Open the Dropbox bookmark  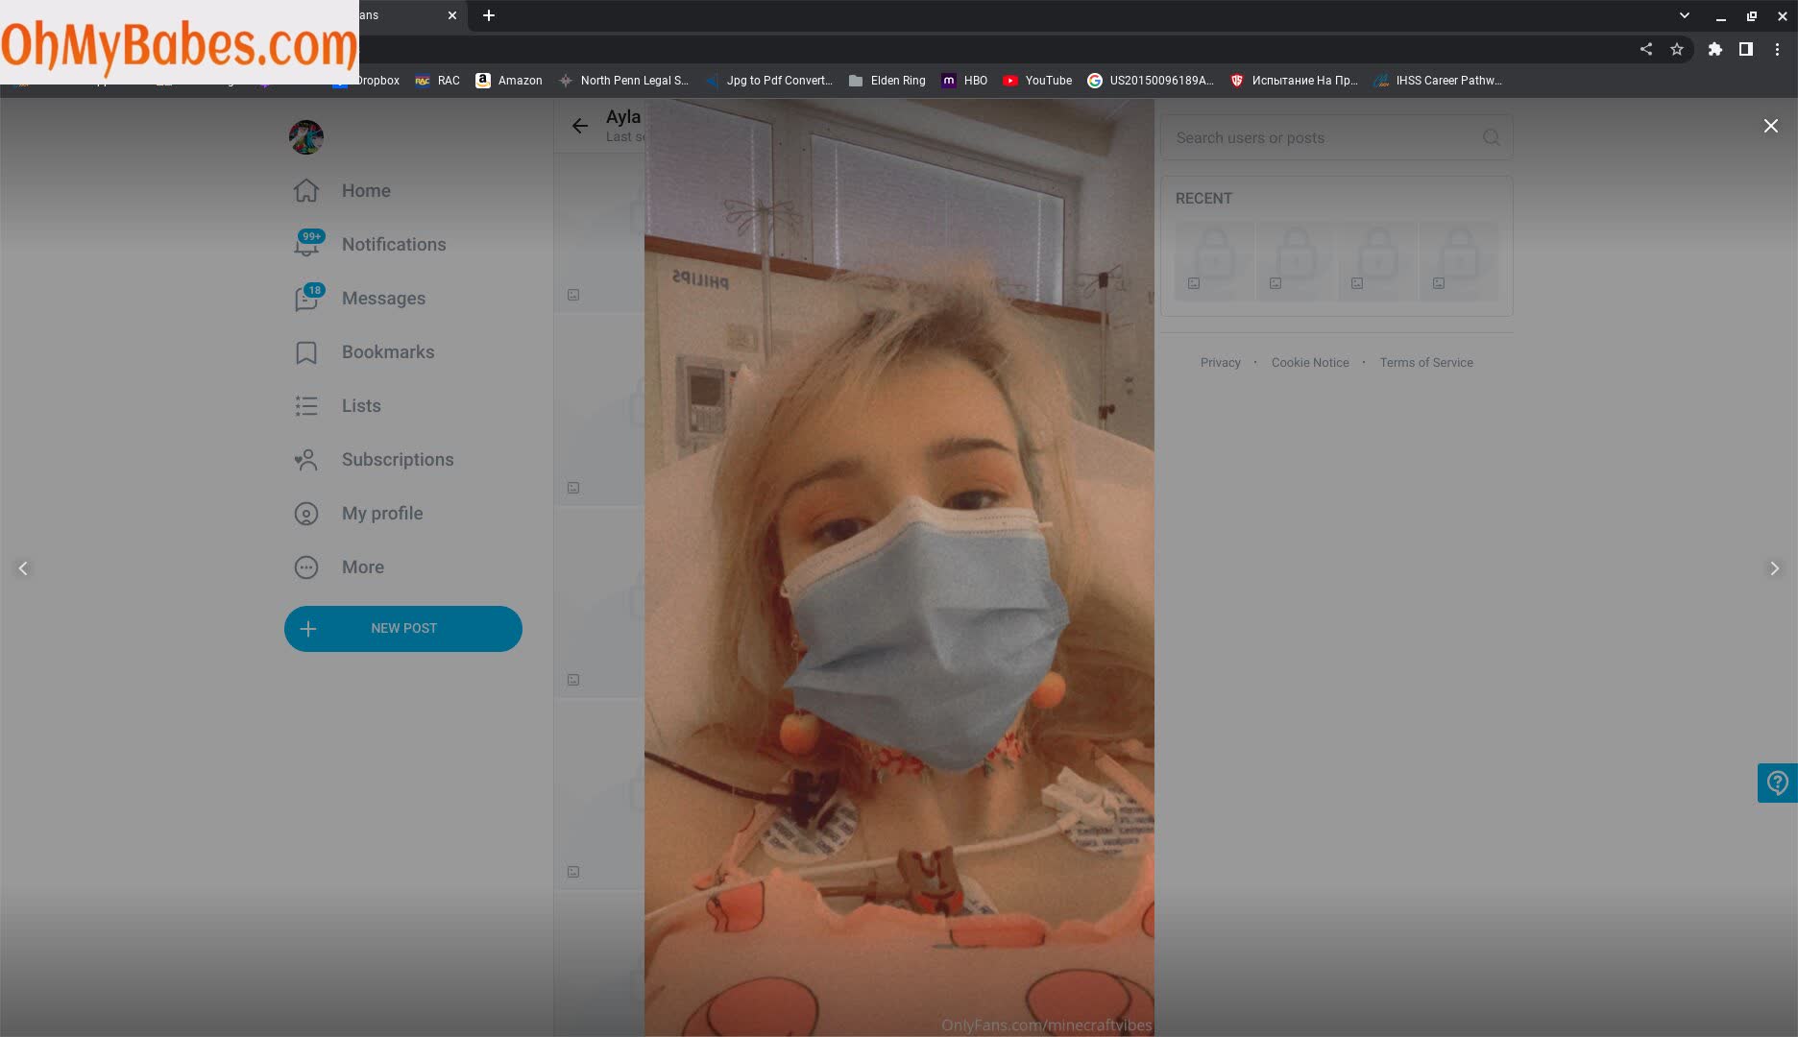pos(368,81)
